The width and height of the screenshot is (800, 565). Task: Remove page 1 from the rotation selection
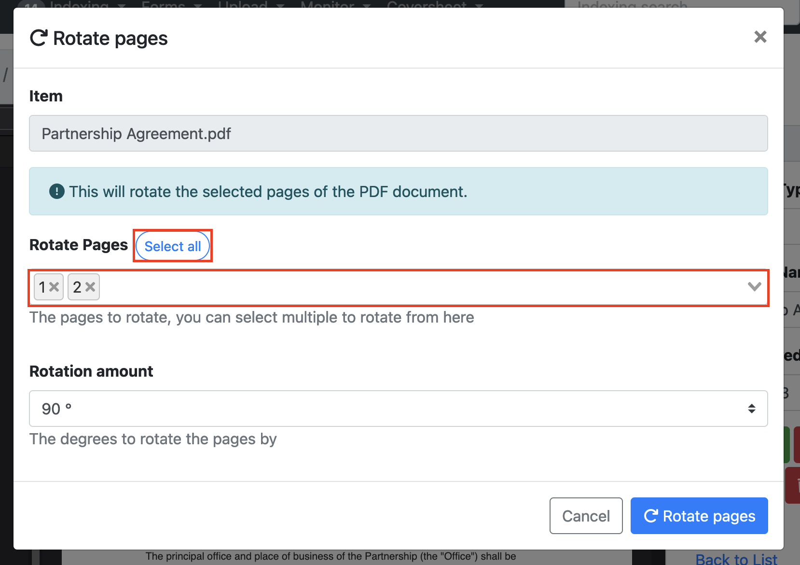click(x=54, y=287)
